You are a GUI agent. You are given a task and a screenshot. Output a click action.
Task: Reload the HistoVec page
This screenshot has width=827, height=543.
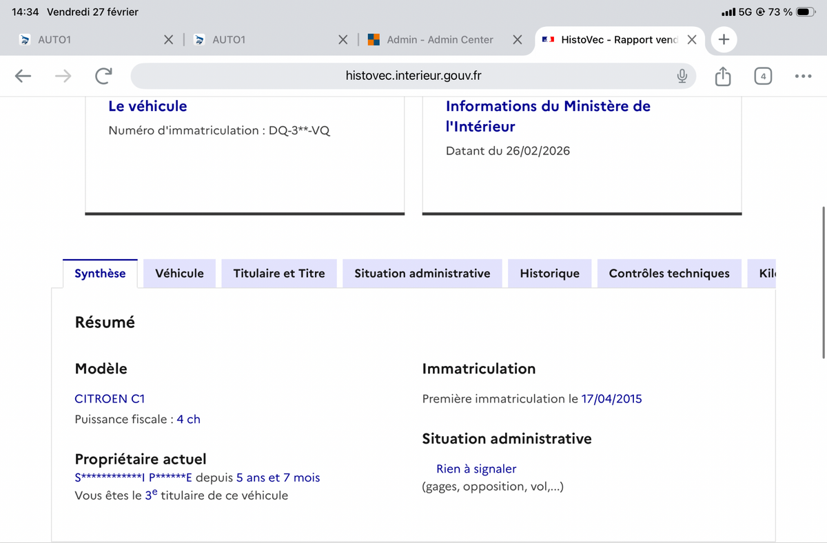click(x=103, y=76)
